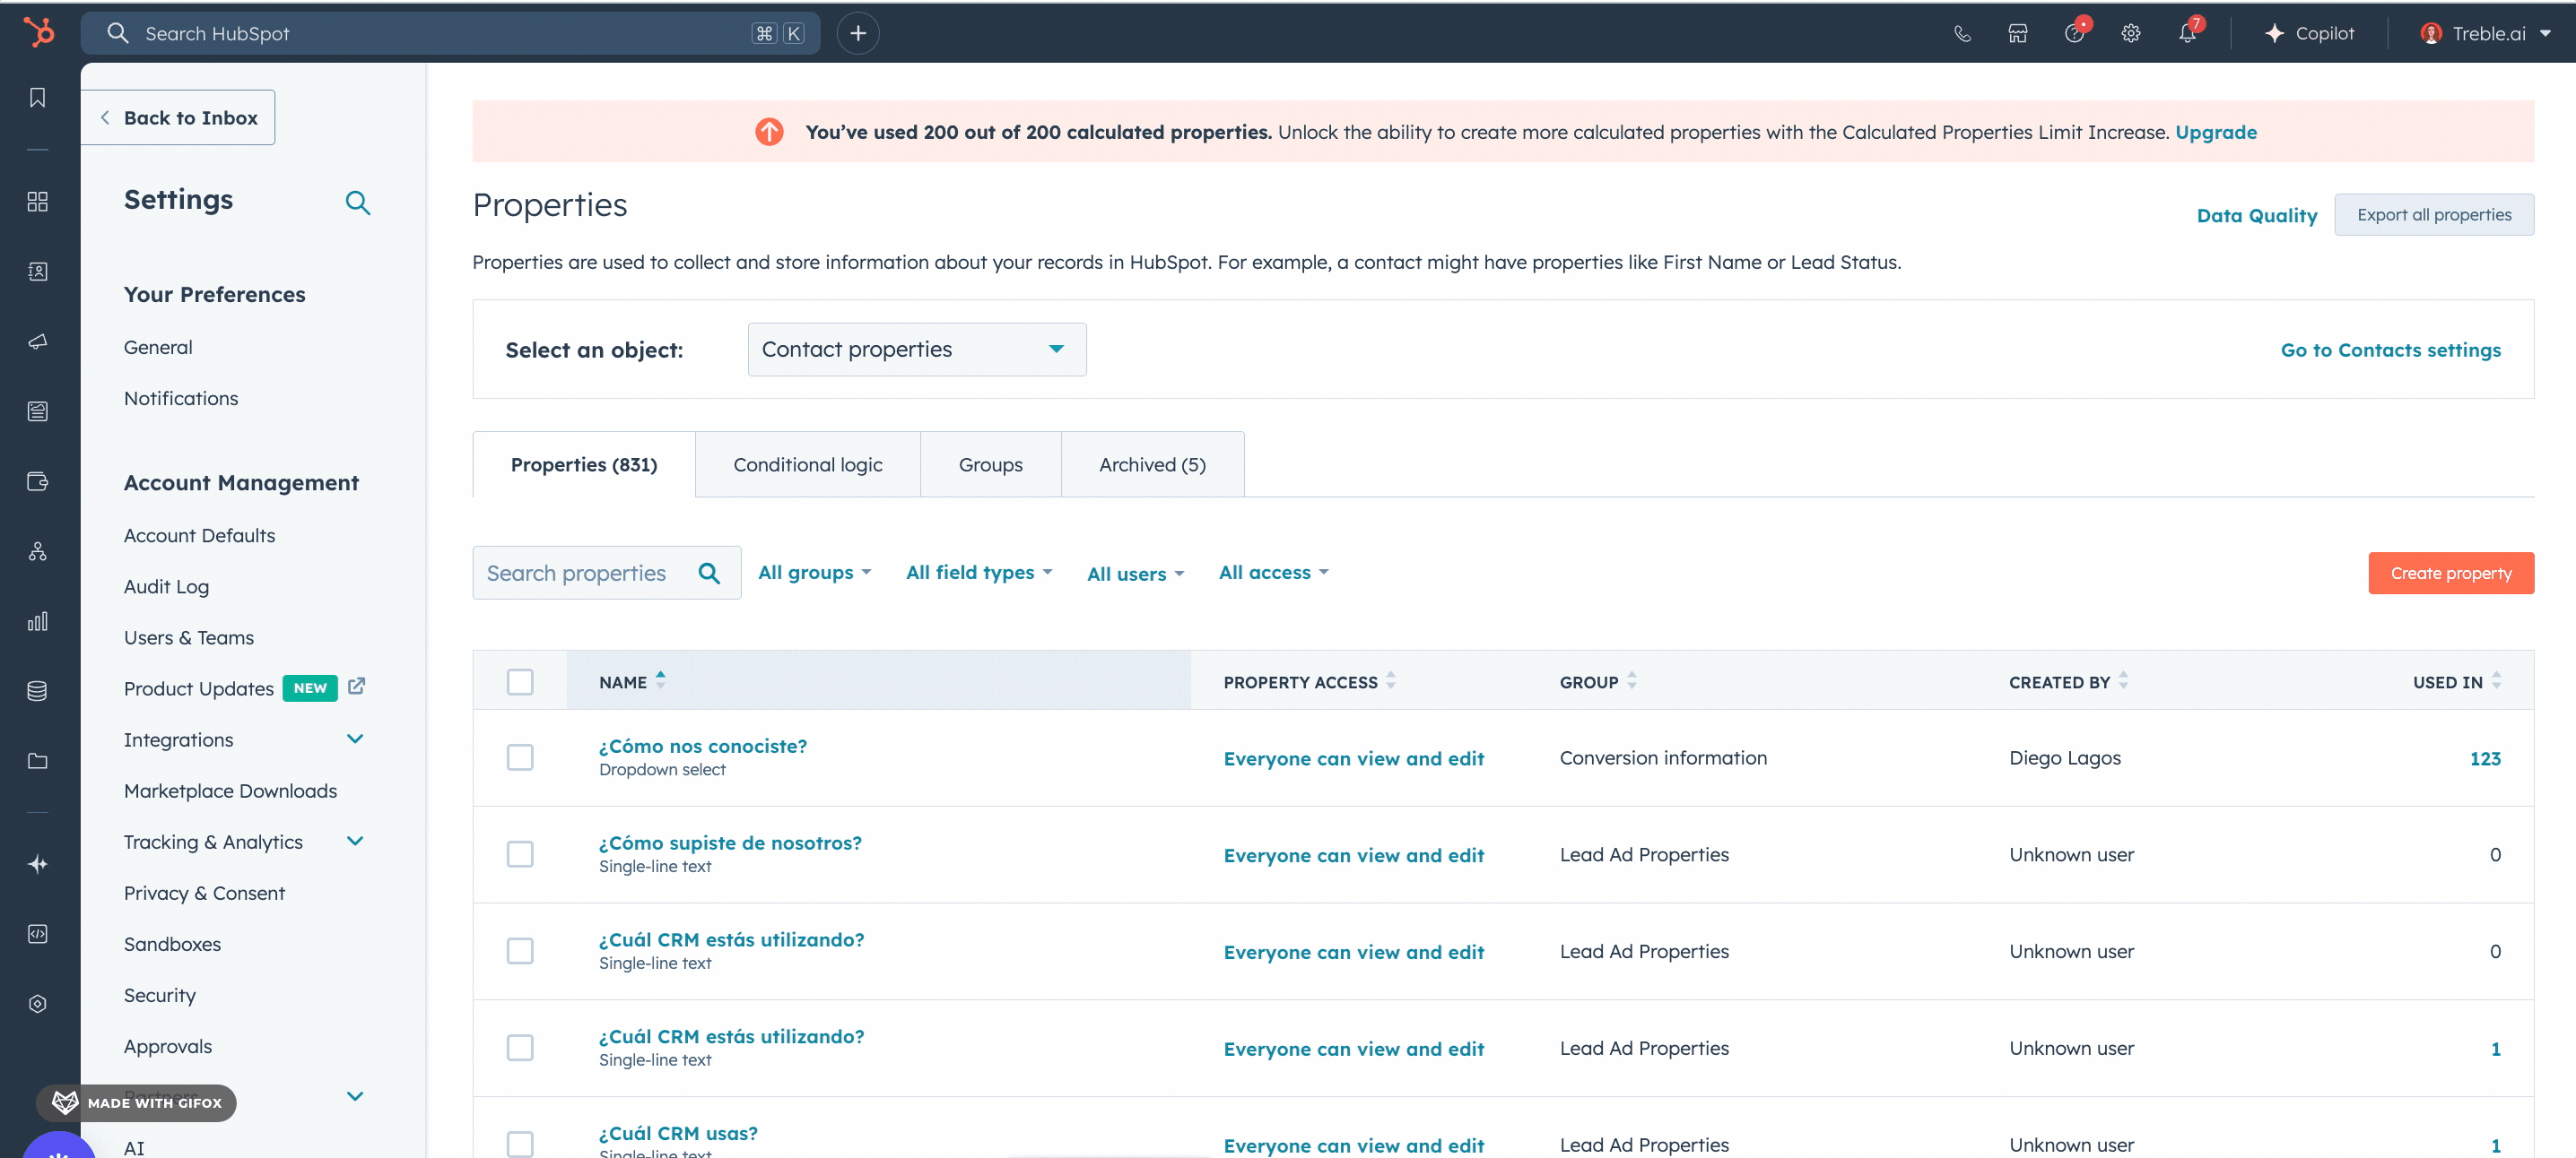Click the HubSpot sprocket logo
The height and width of the screenshot is (1158, 2576).
pyautogui.click(x=38, y=33)
